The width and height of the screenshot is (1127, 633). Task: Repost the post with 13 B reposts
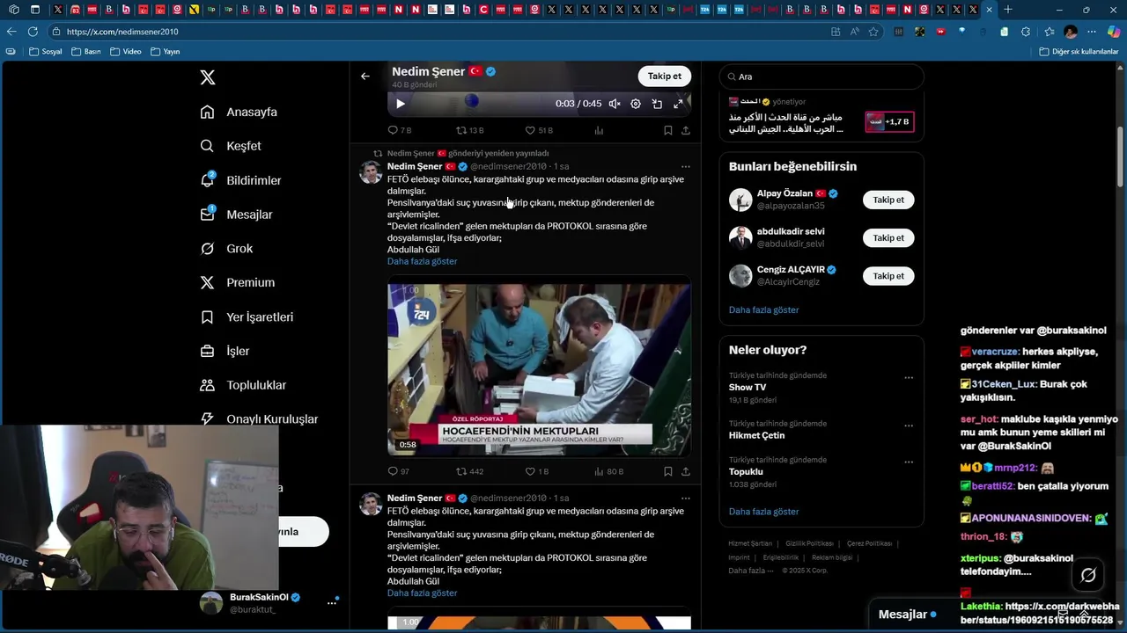(469, 130)
